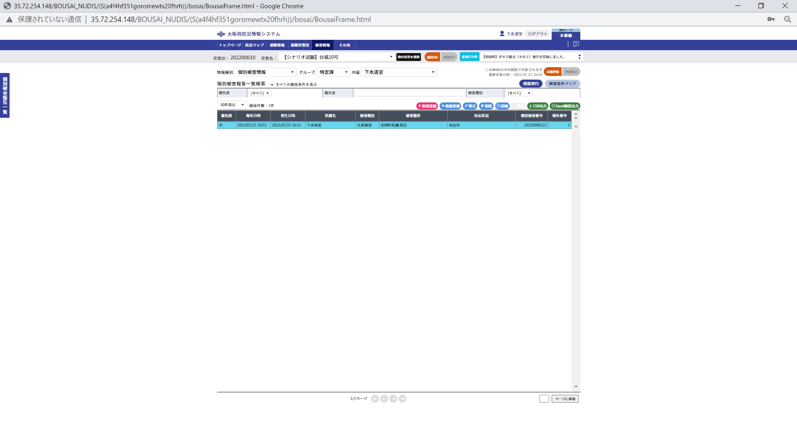Switch notifications to 通知OFF

[x=449, y=57]
